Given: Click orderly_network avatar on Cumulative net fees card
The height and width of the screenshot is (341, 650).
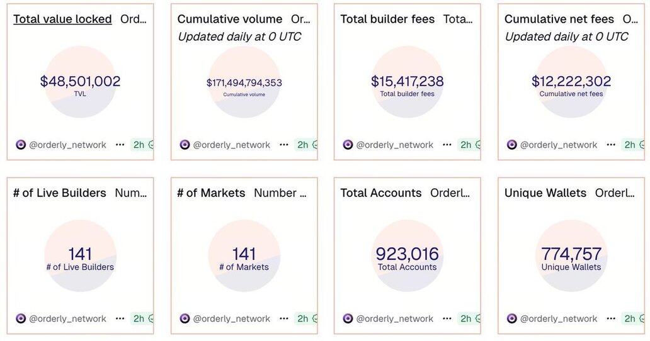Looking at the screenshot, I should coord(512,145).
